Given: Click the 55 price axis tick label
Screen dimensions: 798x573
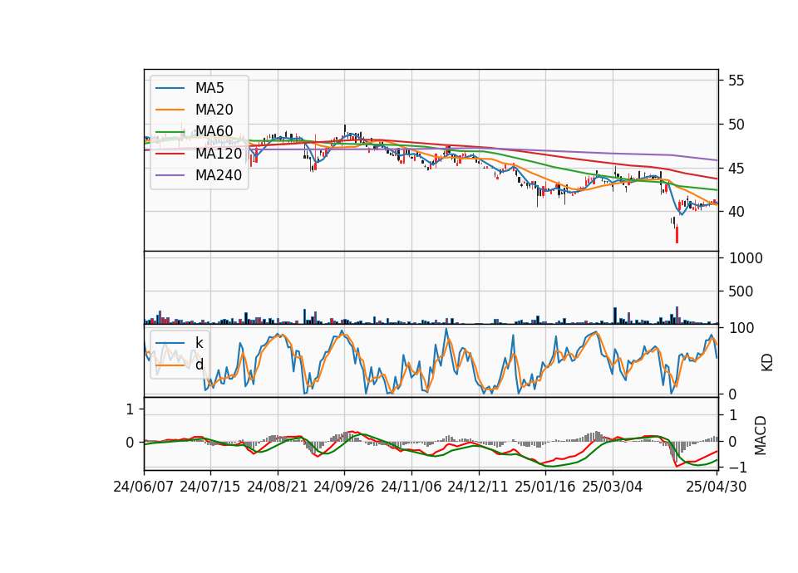Looking at the screenshot, I should (x=736, y=81).
